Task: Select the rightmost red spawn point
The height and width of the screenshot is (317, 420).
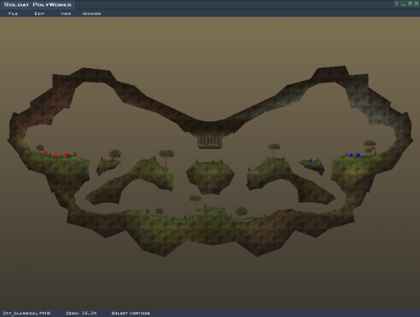Action: tap(65, 155)
